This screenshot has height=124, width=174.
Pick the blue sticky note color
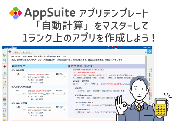tap(150, 75)
